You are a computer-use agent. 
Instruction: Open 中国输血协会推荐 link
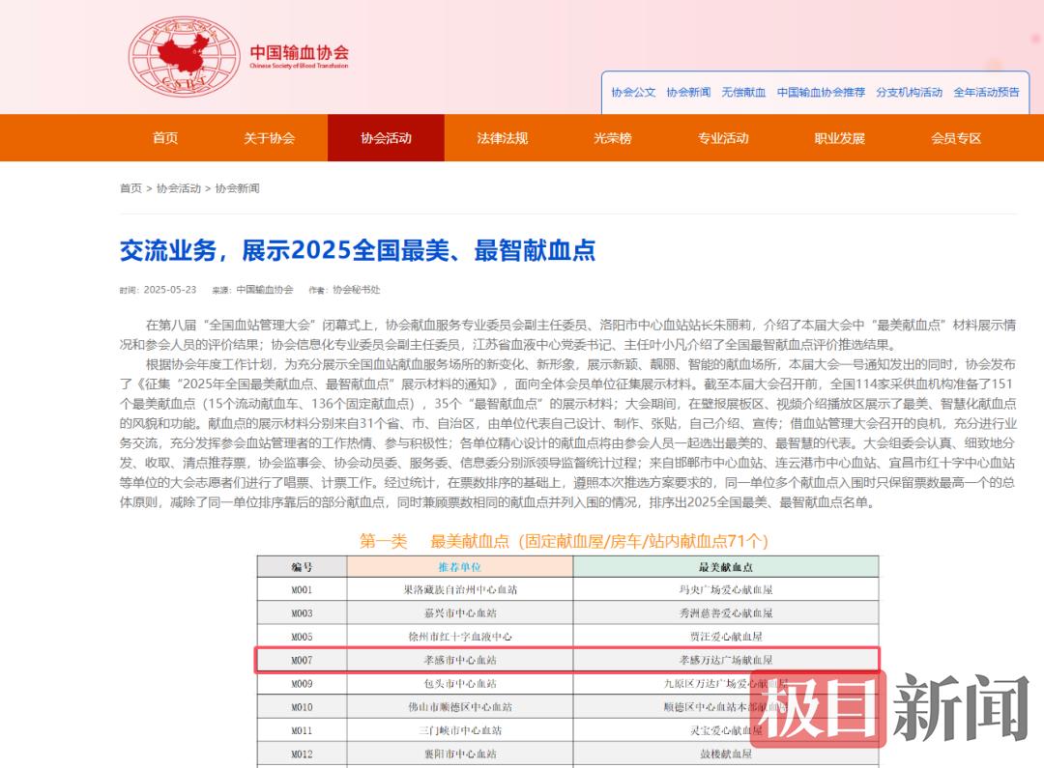tap(821, 93)
